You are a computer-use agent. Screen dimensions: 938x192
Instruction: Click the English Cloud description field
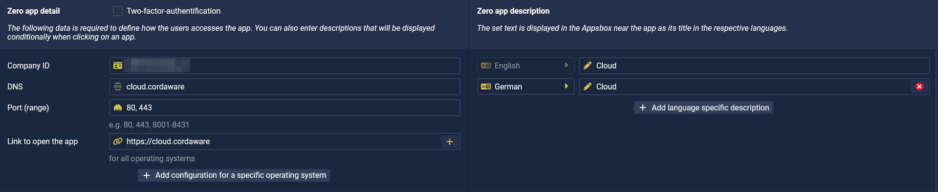click(754, 65)
